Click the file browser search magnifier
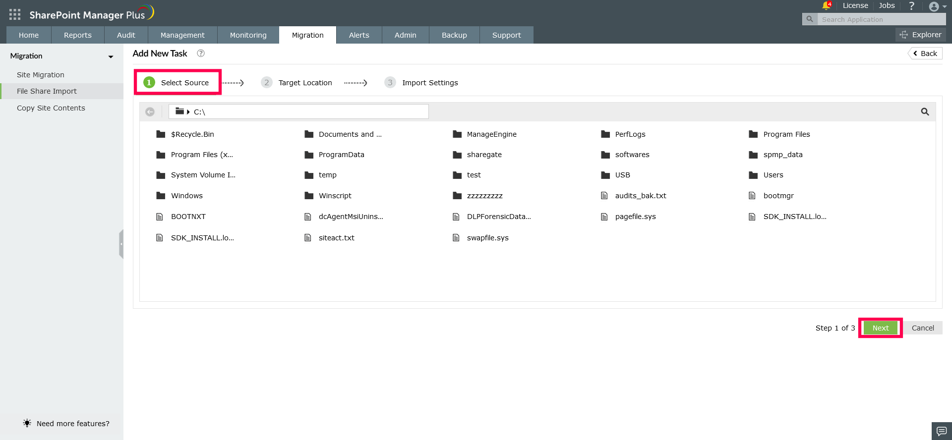This screenshot has width=952, height=440. (x=925, y=112)
